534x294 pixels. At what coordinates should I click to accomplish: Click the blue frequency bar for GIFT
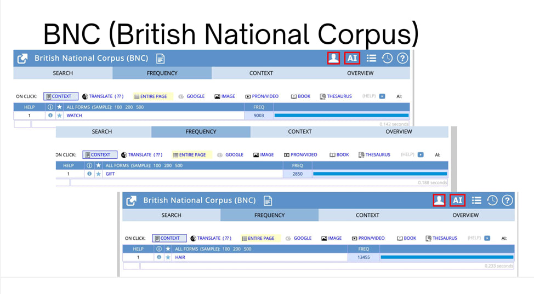click(x=379, y=174)
